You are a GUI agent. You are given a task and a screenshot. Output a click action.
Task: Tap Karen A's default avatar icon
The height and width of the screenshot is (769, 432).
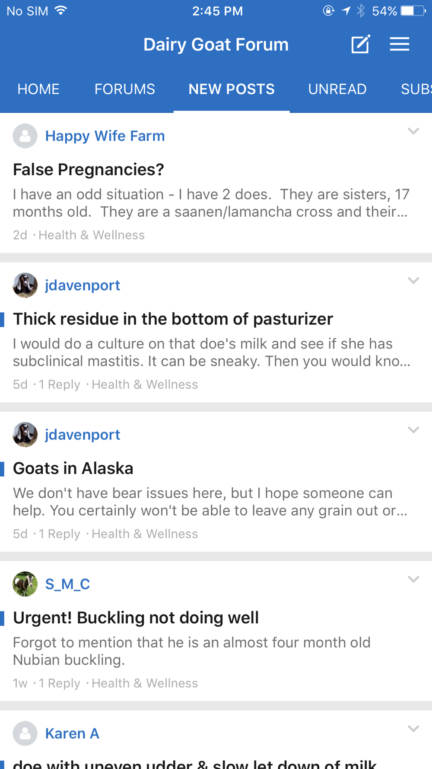pos(25,733)
